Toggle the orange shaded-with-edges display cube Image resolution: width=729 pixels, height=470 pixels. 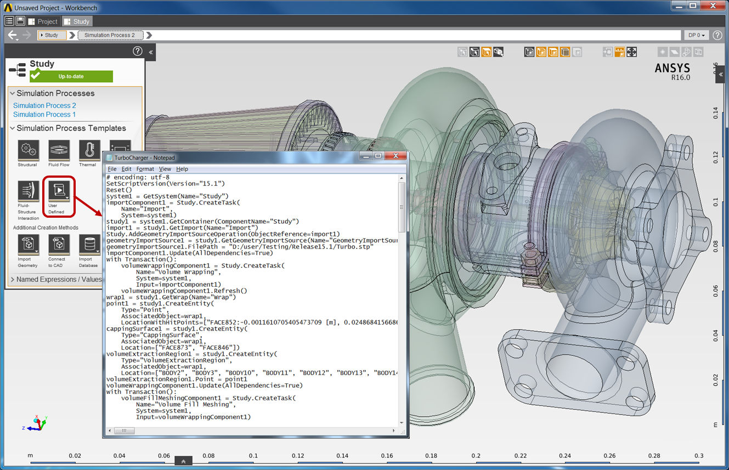(x=541, y=52)
